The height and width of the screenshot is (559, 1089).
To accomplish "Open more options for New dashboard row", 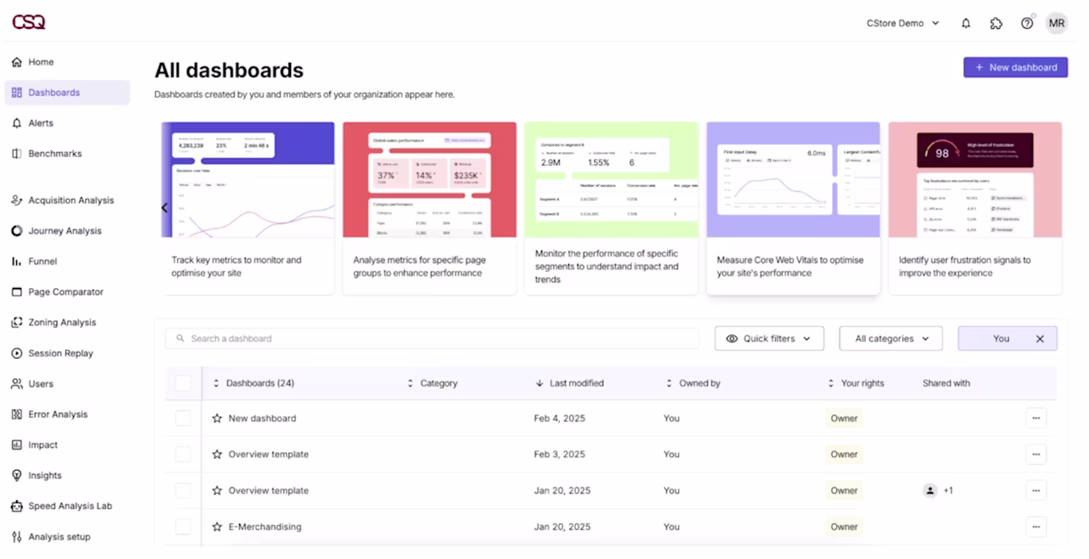I will pyautogui.click(x=1035, y=418).
